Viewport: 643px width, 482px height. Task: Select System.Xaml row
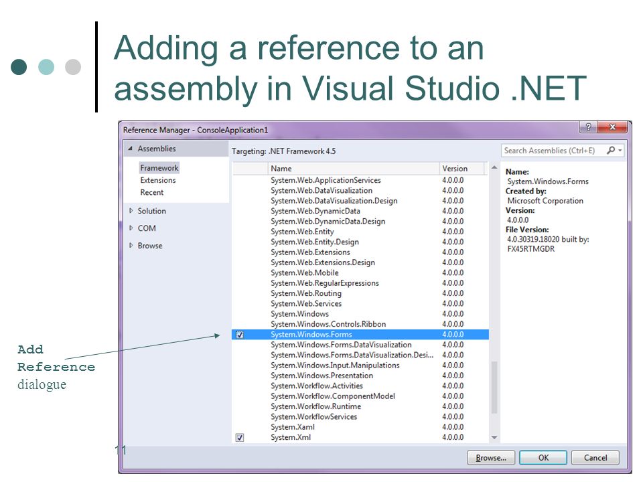360,426
